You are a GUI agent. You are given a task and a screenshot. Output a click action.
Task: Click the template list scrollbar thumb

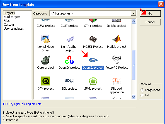coord(134,65)
